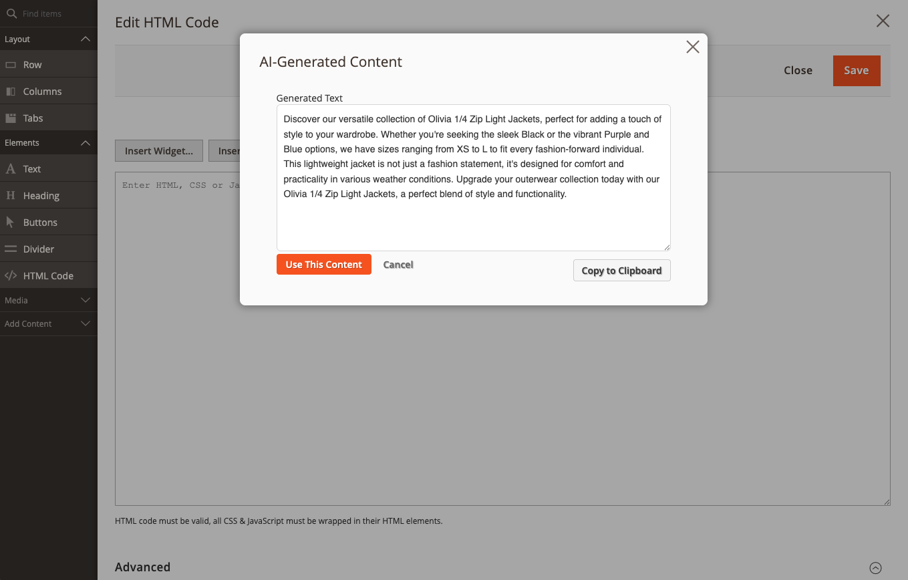Screen dimensions: 908x580
Task: Click the Divider element icon
Action: [x=11, y=249]
